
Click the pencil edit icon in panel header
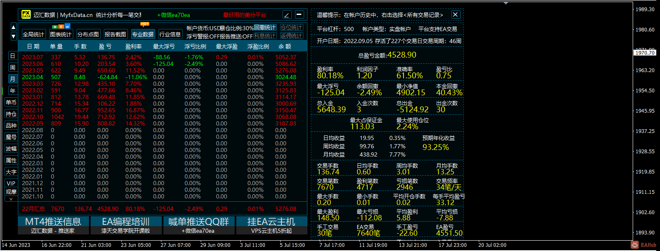point(287,15)
